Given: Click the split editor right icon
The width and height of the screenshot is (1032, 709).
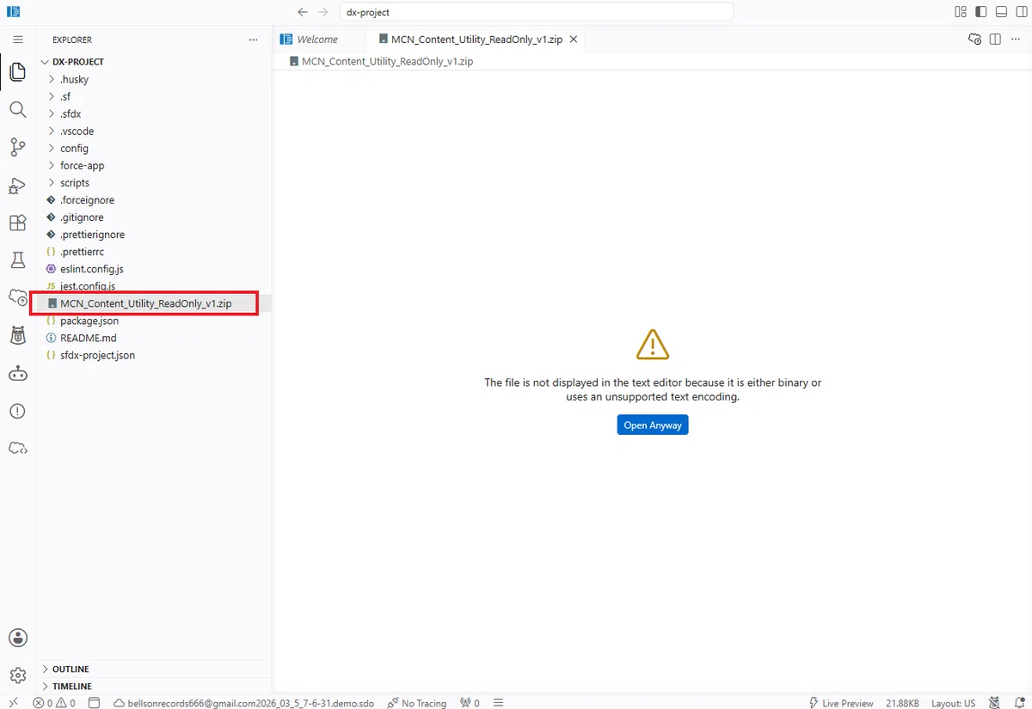Looking at the screenshot, I should 995,39.
